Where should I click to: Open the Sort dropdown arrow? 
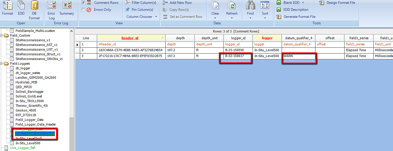point(265,18)
